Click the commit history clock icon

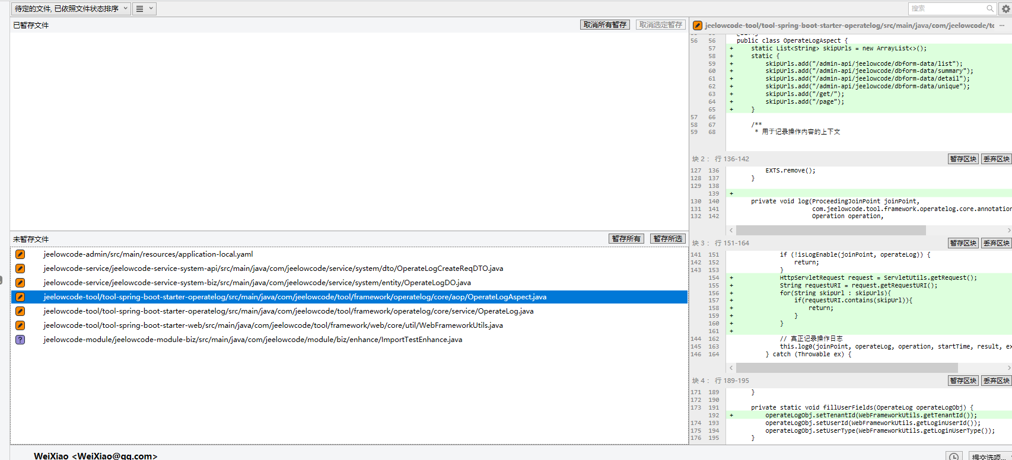(953, 456)
